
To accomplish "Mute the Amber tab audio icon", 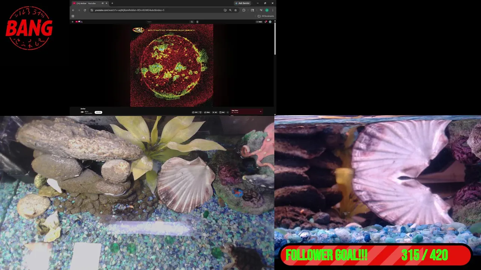I will click(x=103, y=3).
